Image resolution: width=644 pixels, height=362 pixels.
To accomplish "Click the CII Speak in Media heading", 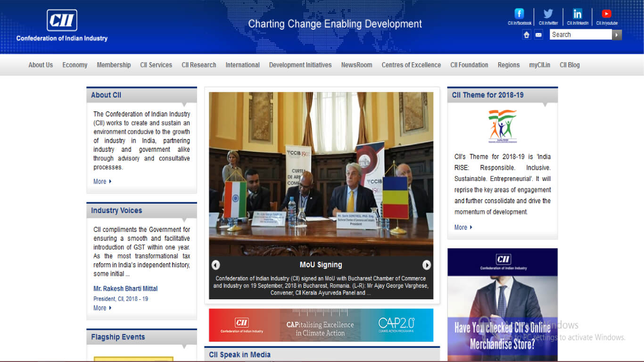I will point(240,354).
